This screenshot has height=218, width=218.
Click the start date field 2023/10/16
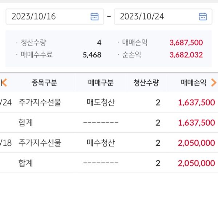[47, 16]
